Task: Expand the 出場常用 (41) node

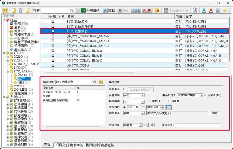Action: click(8, 104)
